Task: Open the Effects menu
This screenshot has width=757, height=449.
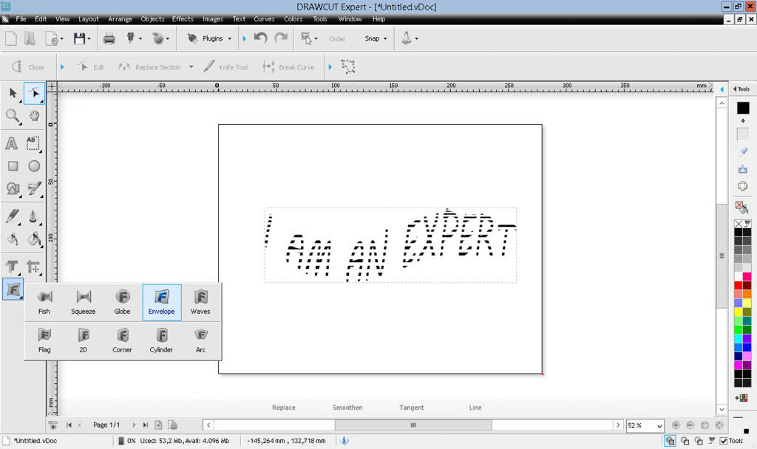Action: [183, 18]
